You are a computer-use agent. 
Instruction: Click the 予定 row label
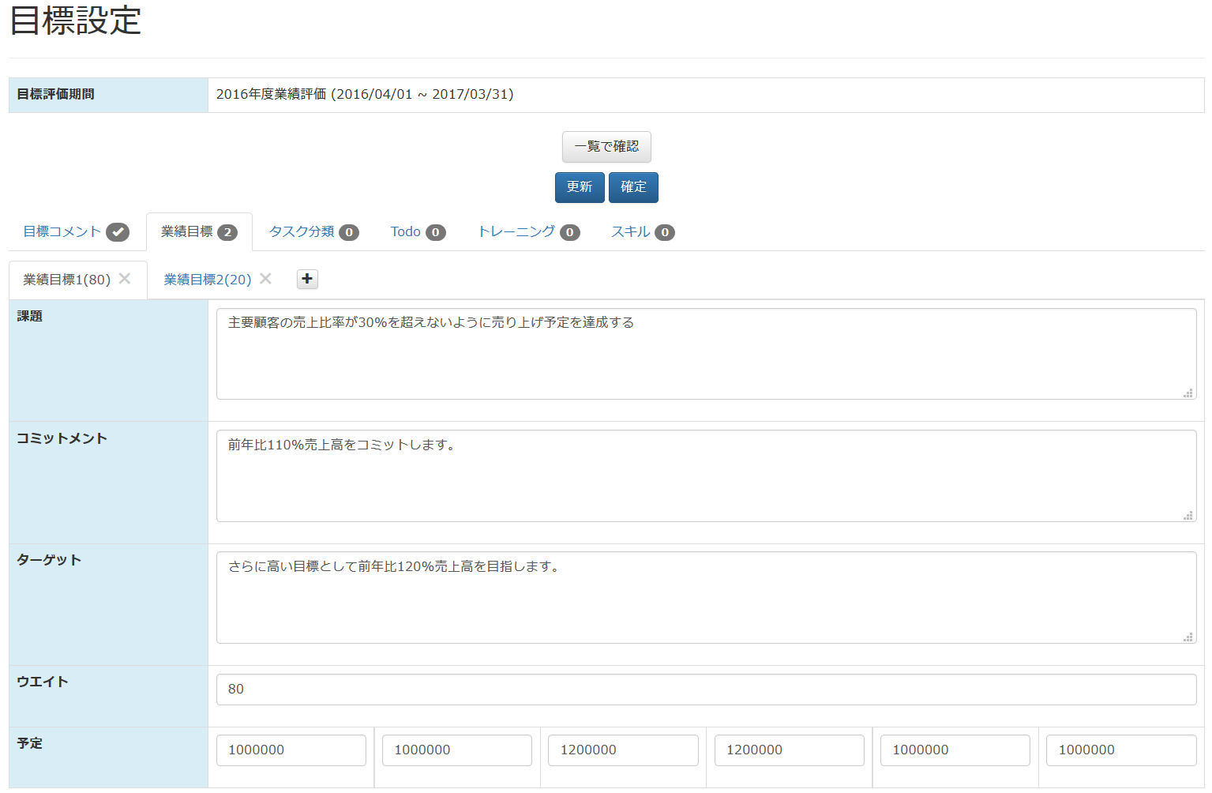[x=30, y=743]
